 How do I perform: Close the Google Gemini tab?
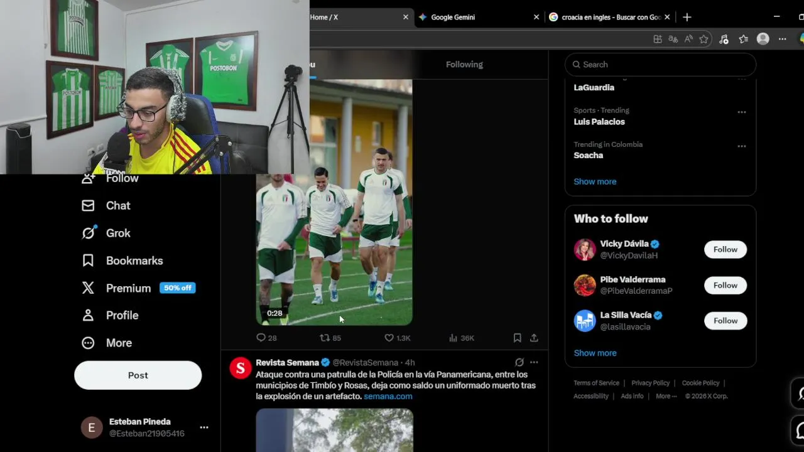click(536, 17)
